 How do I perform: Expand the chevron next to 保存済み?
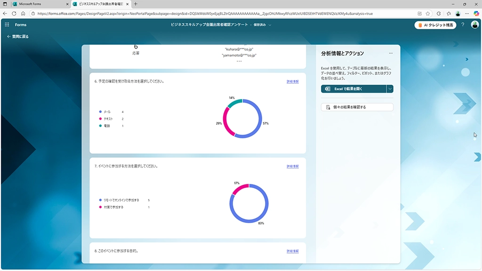[270, 25]
